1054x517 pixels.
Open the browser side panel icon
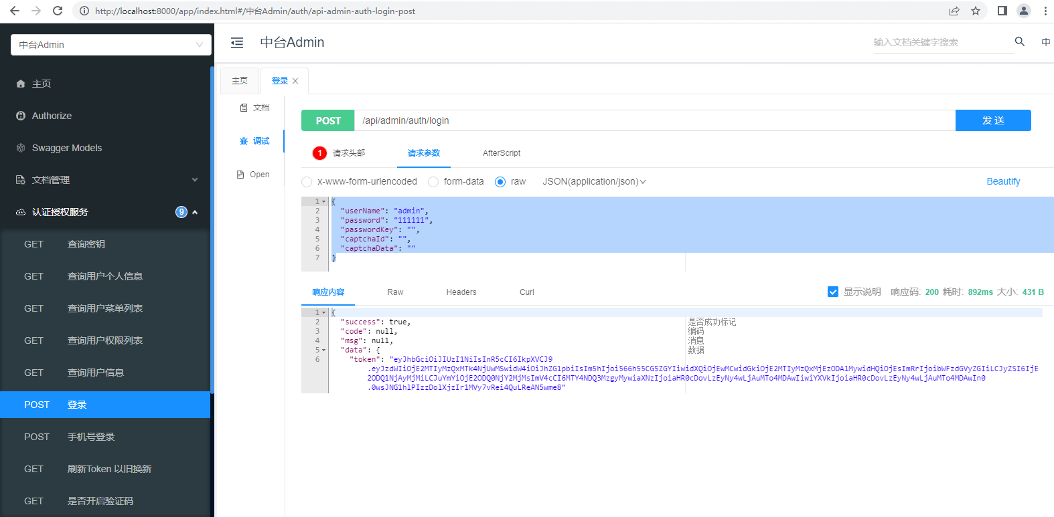click(1002, 11)
